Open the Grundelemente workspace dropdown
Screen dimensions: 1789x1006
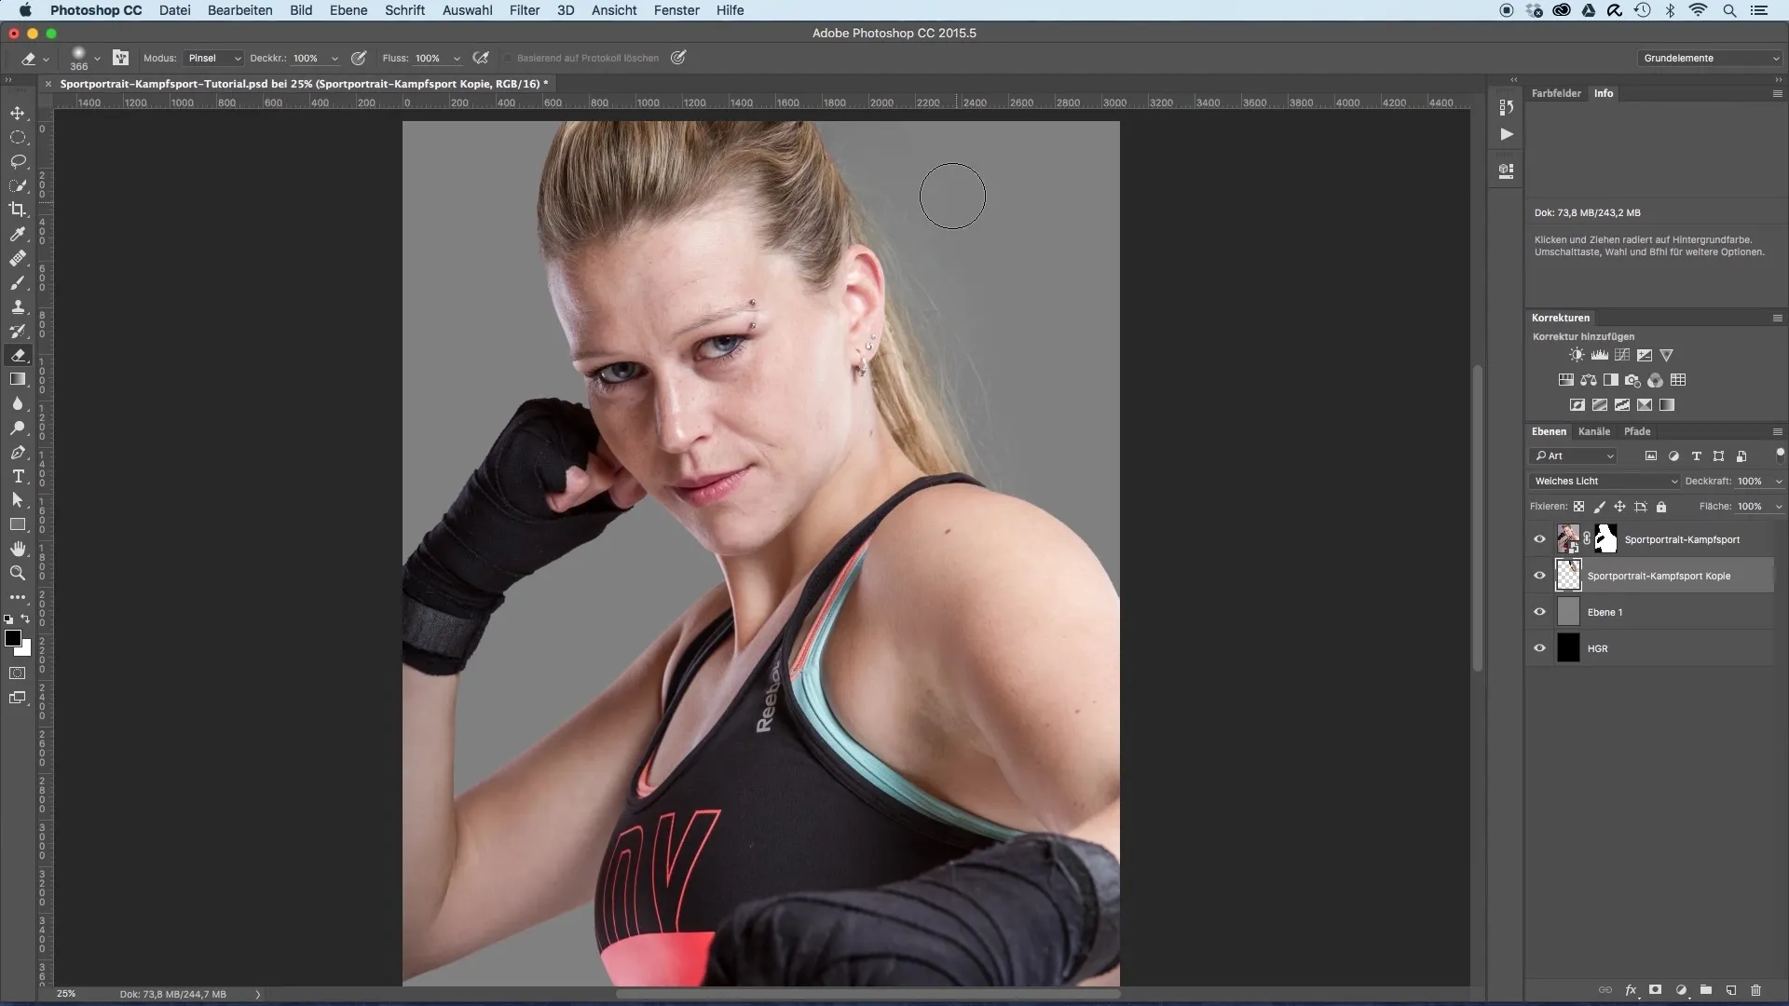(1710, 58)
